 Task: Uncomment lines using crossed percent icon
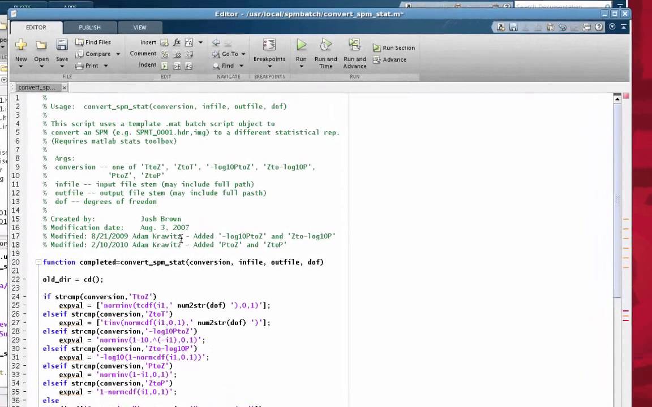[x=177, y=54]
